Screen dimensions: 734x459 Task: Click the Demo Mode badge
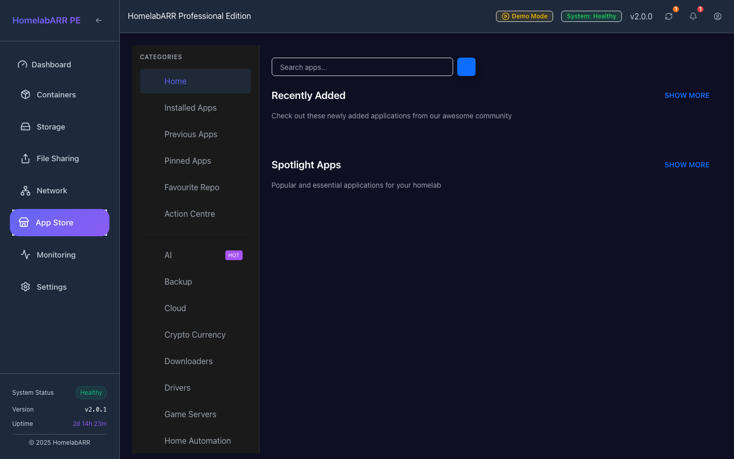click(524, 16)
